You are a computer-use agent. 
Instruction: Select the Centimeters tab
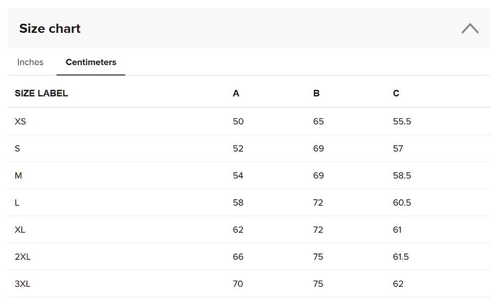pos(91,62)
